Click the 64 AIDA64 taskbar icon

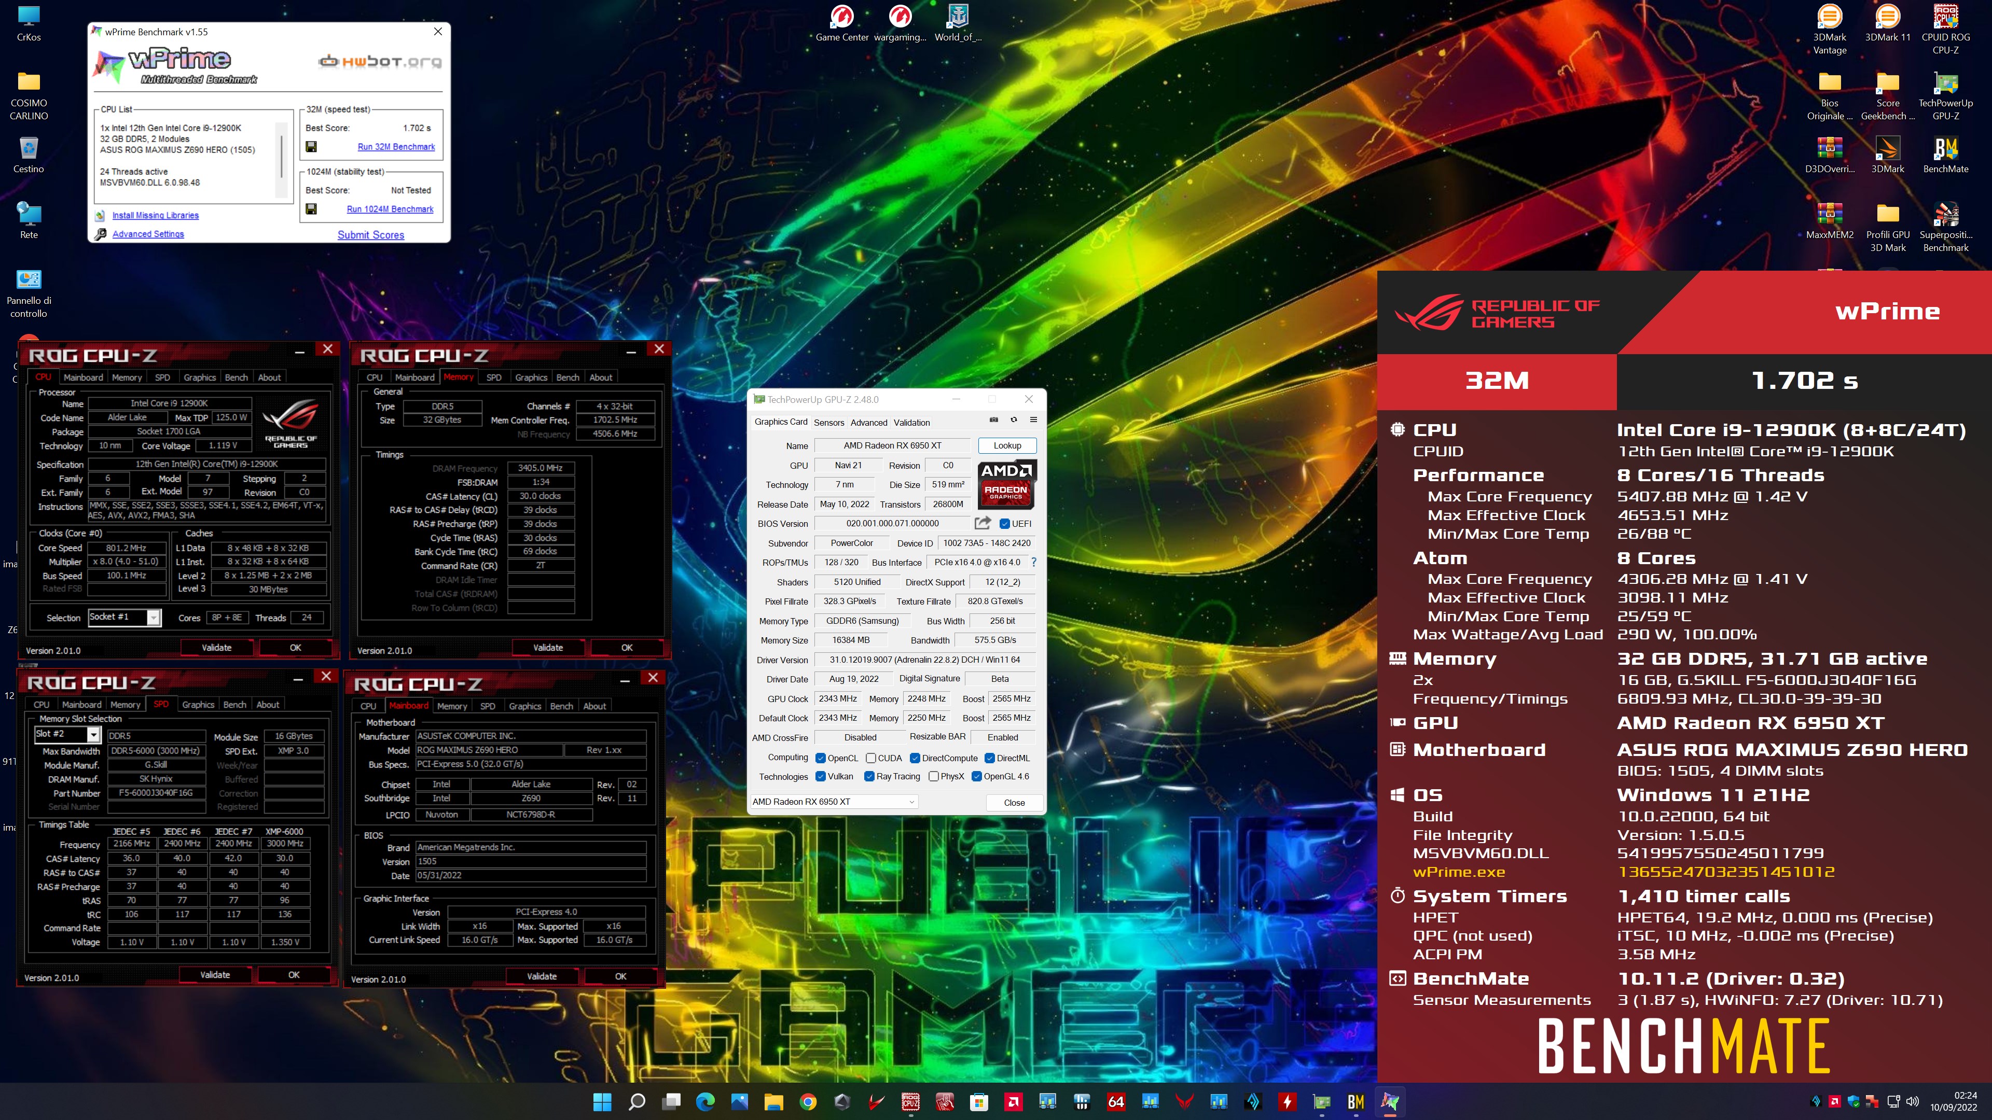1116,1101
